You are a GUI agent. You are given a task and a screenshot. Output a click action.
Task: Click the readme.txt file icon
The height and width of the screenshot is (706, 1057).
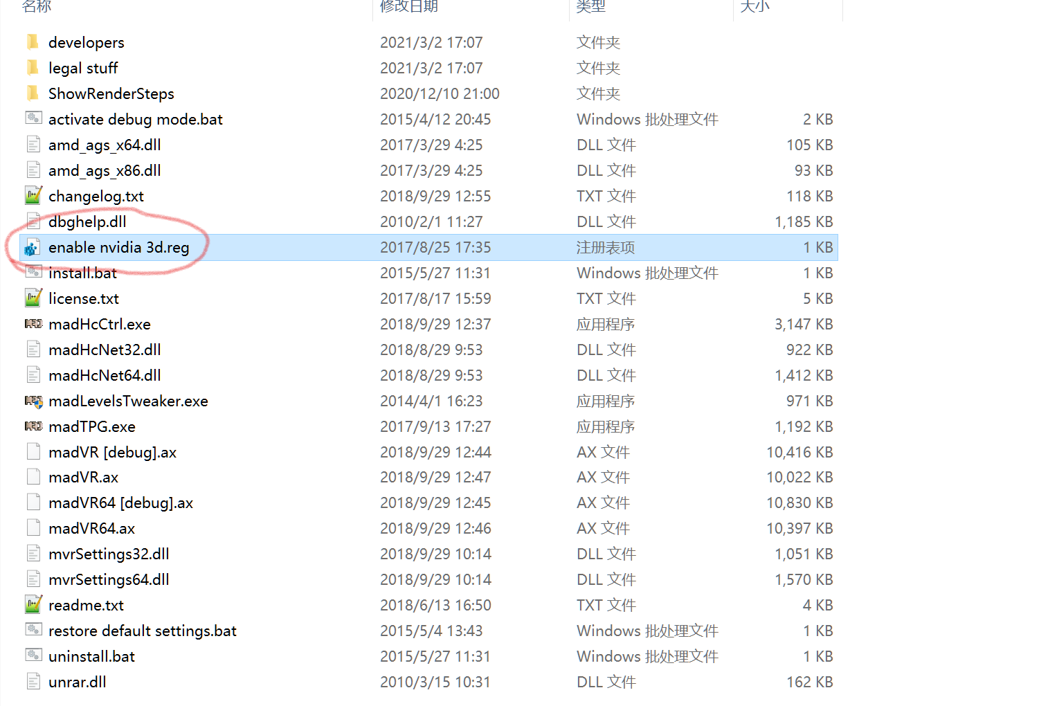(x=33, y=605)
